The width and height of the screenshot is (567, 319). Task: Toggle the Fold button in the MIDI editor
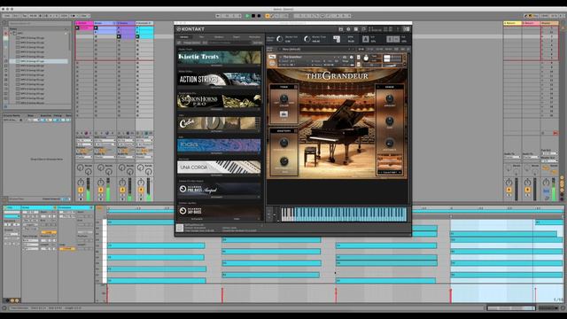click(x=99, y=208)
